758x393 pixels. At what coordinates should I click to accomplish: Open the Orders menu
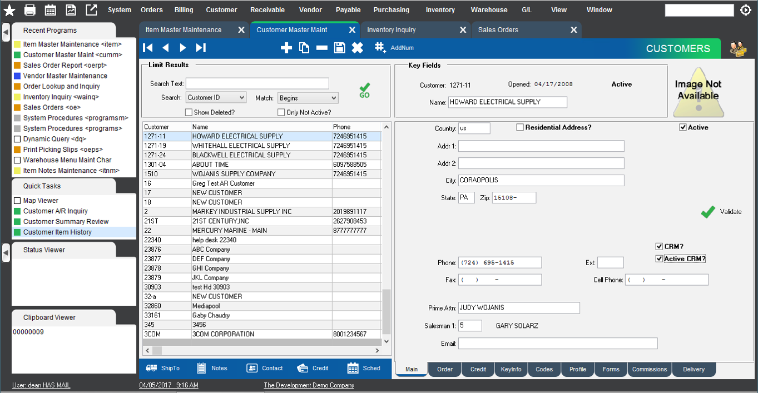pos(152,10)
